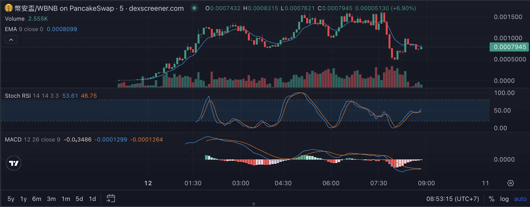Click the 0.001000 price axis label
Image resolution: width=530 pixels, height=207 pixels.
pyautogui.click(x=508, y=38)
